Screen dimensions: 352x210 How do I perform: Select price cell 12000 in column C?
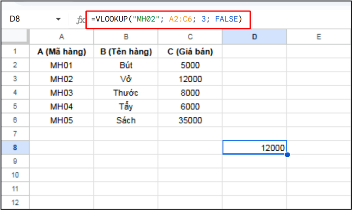pyautogui.click(x=190, y=79)
